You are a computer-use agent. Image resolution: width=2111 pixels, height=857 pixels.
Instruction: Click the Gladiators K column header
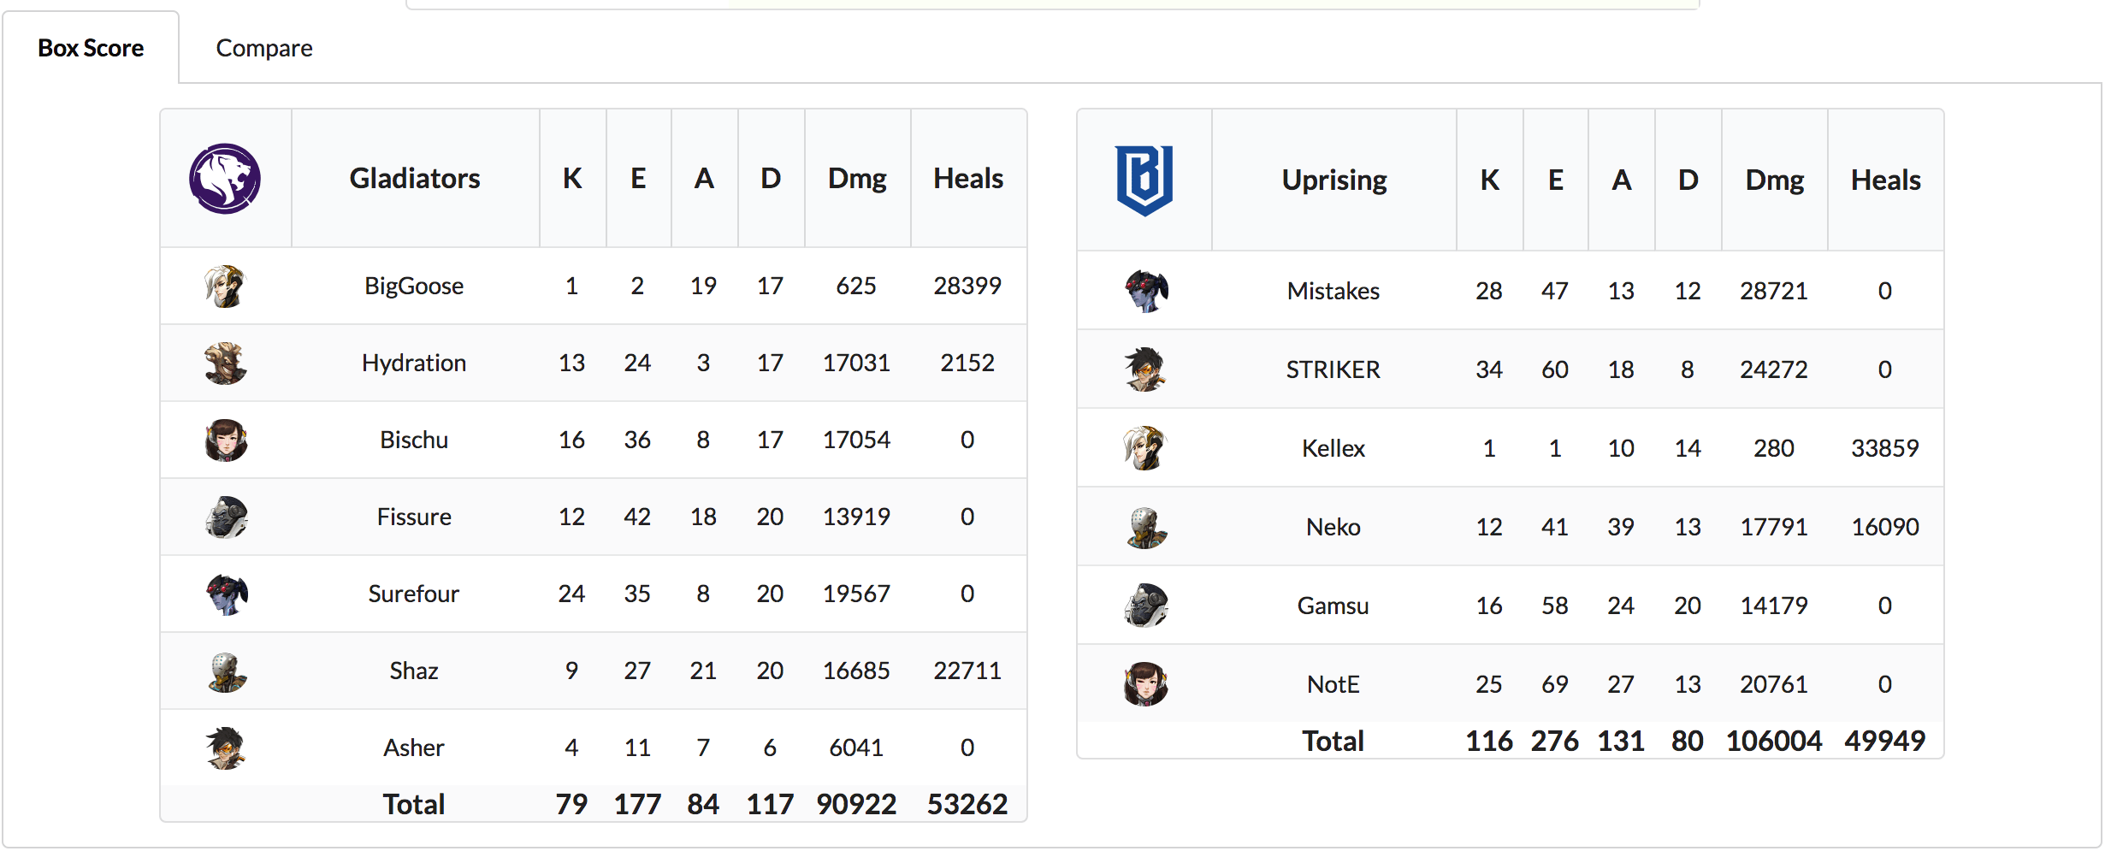(x=572, y=178)
